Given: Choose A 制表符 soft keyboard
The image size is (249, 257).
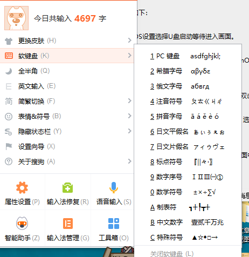Looking at the screenshot, I should (188, 207).
